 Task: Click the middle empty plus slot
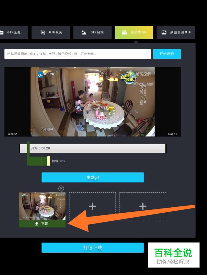pyautogui.click(x=92, y=206)
